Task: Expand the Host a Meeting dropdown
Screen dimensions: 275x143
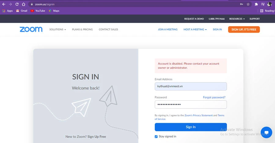Action: pyautogui.click(x=195, y=30)
